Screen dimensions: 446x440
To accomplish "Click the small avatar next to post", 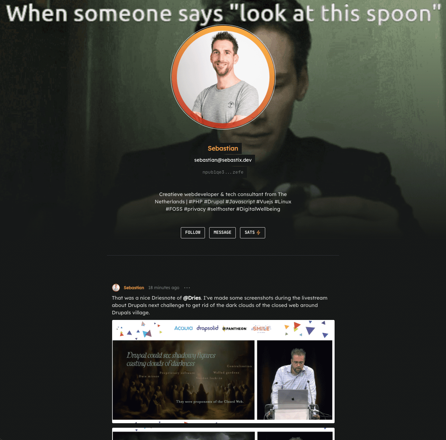I will click(x=116, y=288).
